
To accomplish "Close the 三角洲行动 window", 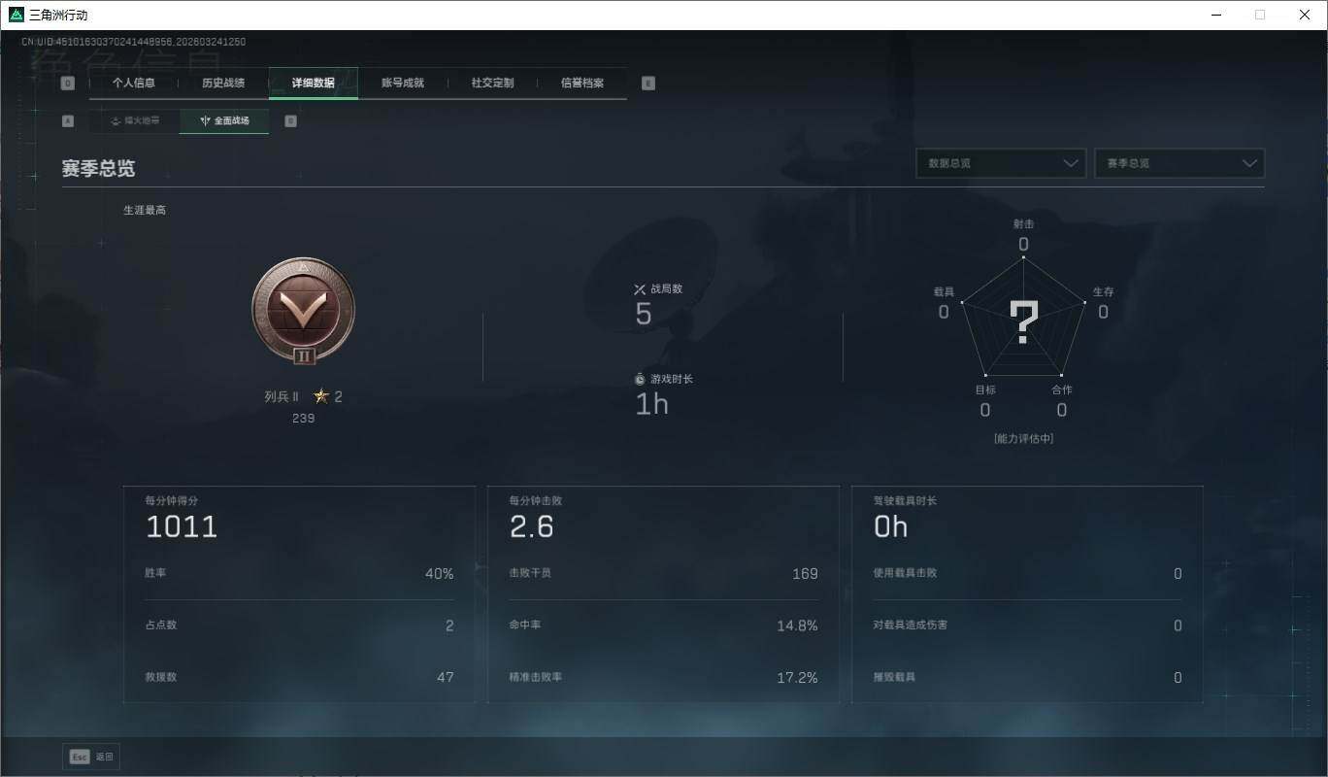I will pos(1305,15).
